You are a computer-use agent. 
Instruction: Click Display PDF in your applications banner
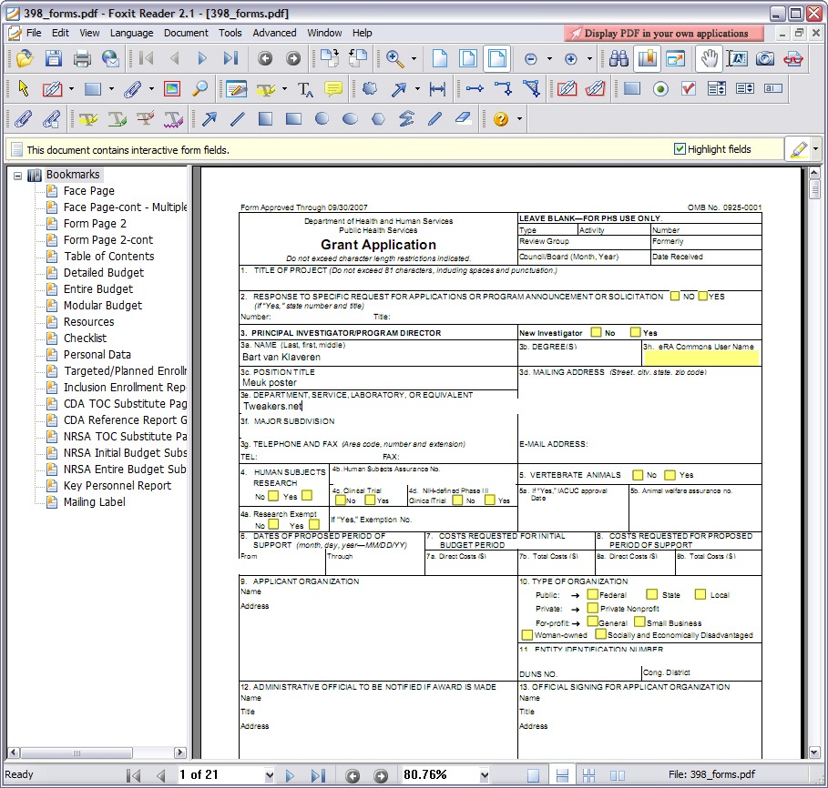(x=665, y=34)
